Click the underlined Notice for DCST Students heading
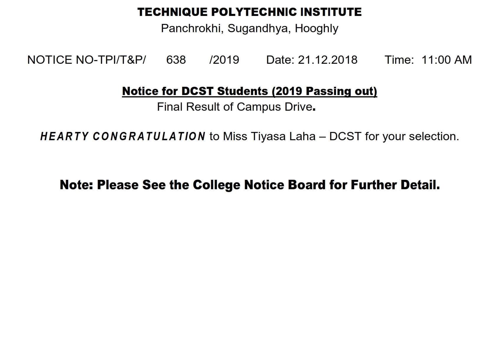Screen dimensions: 499x361 coord(249,91)
